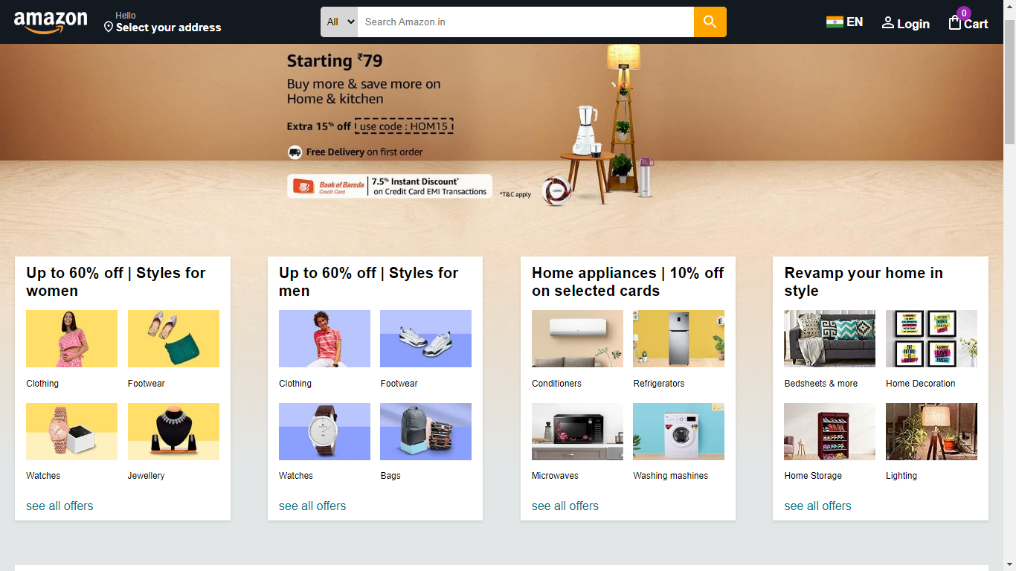1016x571 pixels.
Task: Open men's Footwear sneakers thumbnail
Action: (x=425, y=338)
